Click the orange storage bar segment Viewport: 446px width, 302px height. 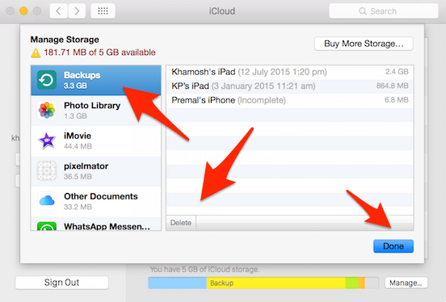tap(361, 283)
